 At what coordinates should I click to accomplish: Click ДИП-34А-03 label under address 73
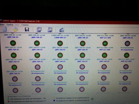pyautogui.click(x=15, y=74)
